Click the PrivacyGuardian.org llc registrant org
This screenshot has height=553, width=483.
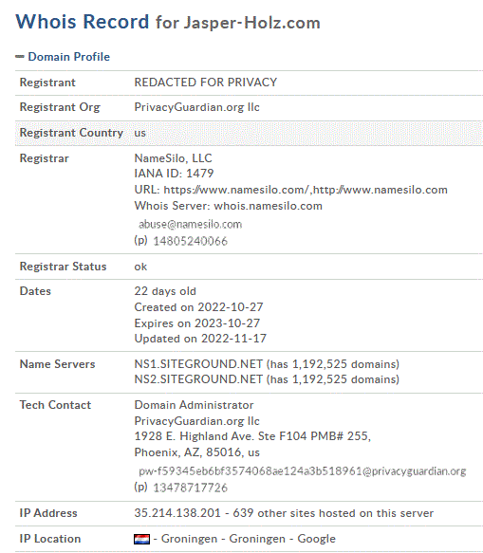pyautogui.click(x=196, y=107)
